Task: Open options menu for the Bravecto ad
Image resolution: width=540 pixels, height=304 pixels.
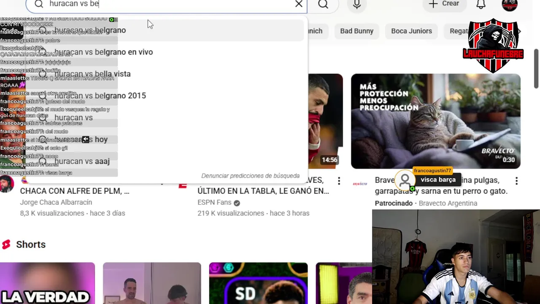Action: coord(516,181)
